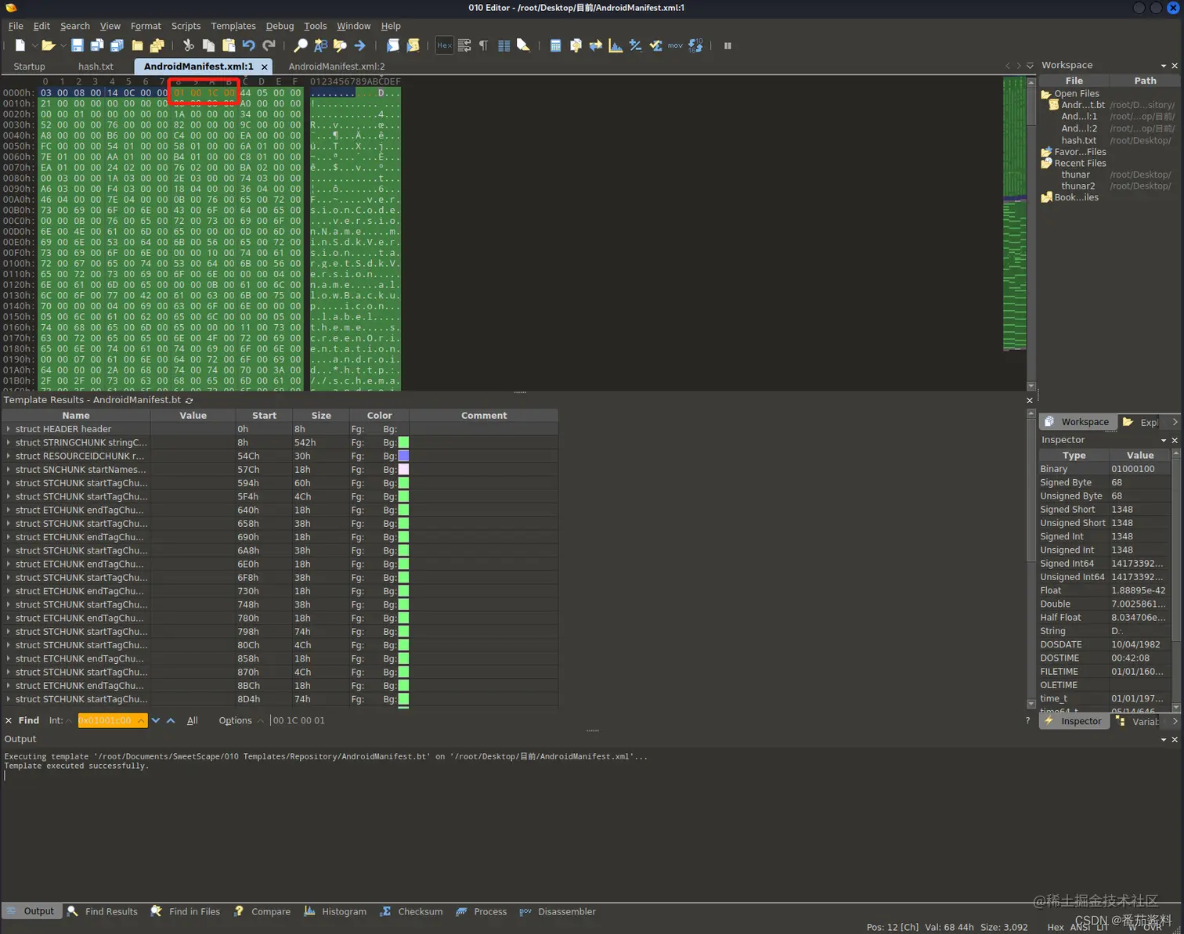Open the Calculator toolbar icon
Viewport: 1184px width, 934px height.
(x=555, y=45)
